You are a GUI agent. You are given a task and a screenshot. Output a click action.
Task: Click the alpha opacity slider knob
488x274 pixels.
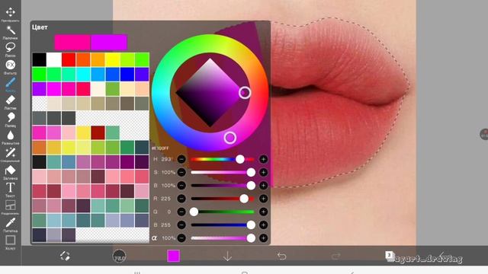pyautogui.click(x=251, y=238)
